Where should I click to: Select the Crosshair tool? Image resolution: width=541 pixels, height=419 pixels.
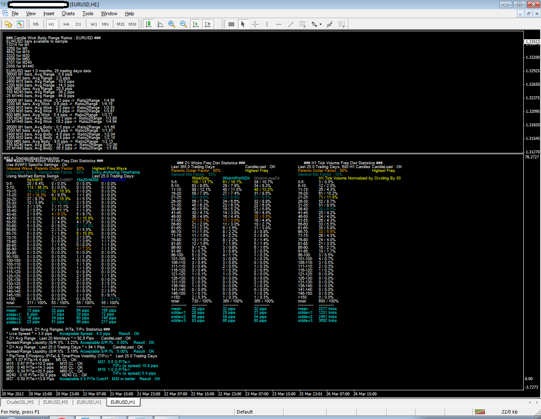[x=255, y=24]
